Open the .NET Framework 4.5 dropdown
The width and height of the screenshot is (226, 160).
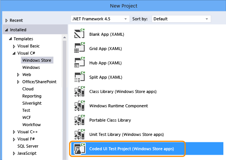100,19
